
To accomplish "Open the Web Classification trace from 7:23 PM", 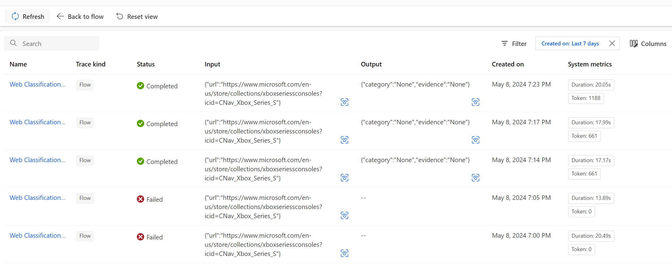I will (x=37, y=84).
